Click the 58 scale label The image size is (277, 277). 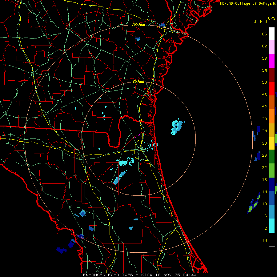pos(264,58)
